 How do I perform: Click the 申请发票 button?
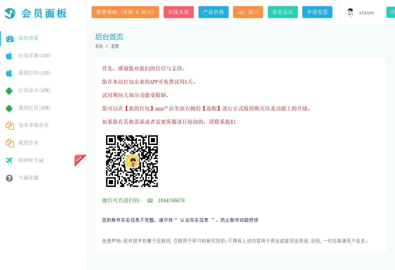tap(317, 12)
